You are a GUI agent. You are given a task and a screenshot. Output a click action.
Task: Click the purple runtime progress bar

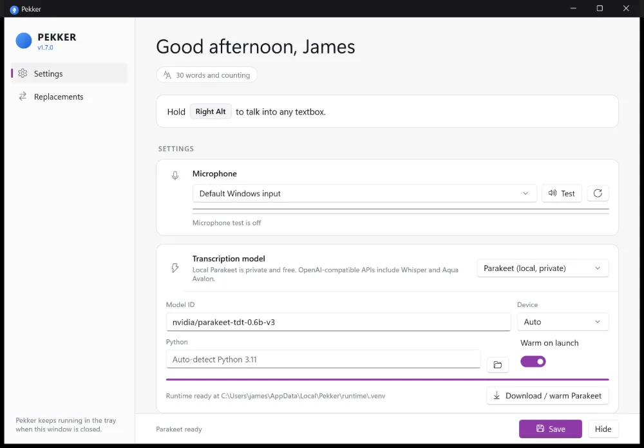click(387, 379)
